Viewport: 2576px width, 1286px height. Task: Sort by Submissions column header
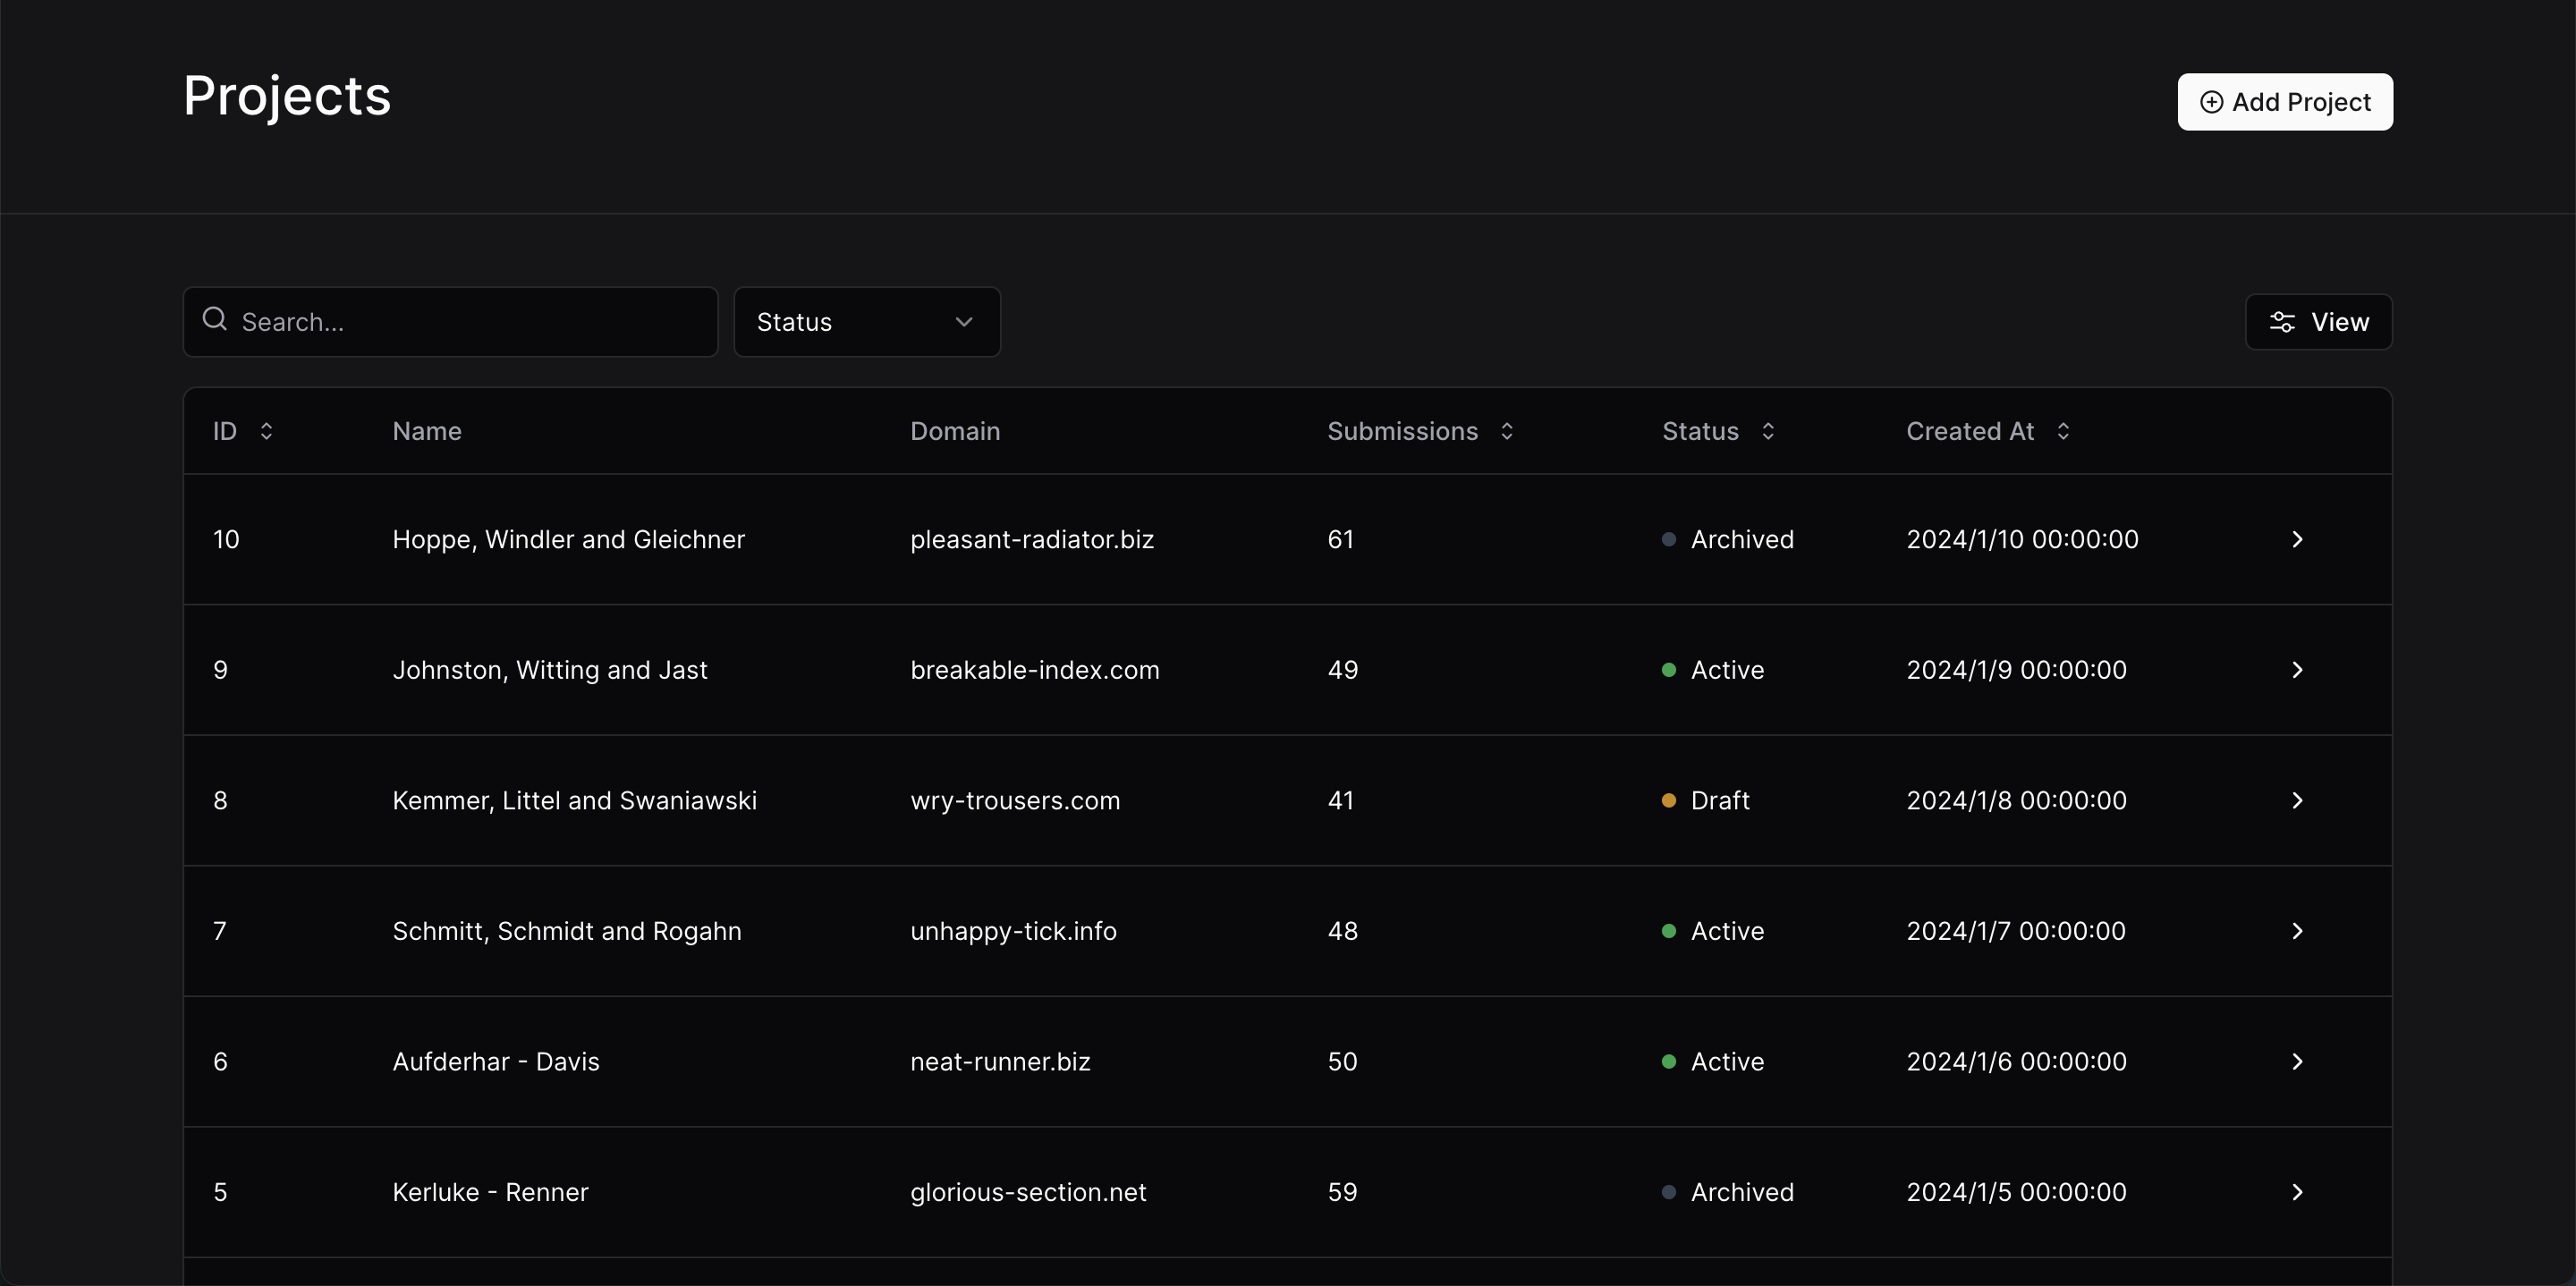(x=1420, y=431)
